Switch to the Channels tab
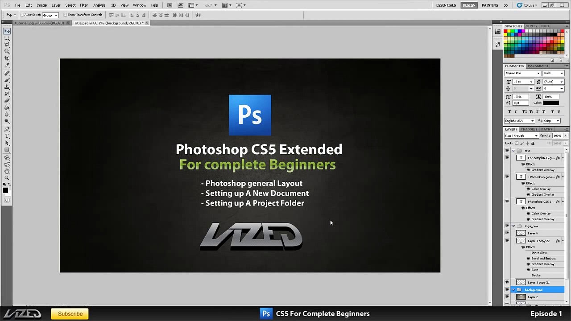Screen dimensions: 571x321 (x=529, y=129)
